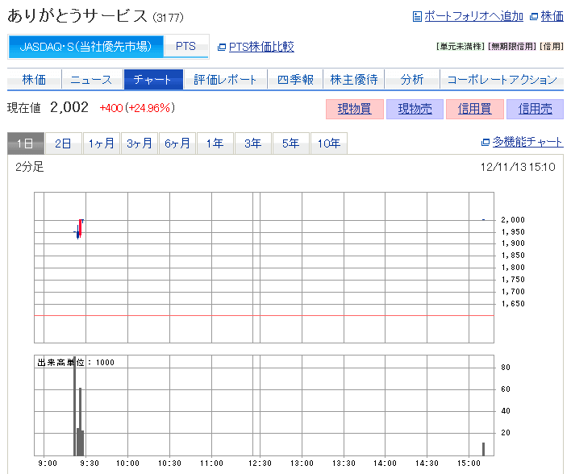Click the portfolio add icon

[x=417, y=16]
